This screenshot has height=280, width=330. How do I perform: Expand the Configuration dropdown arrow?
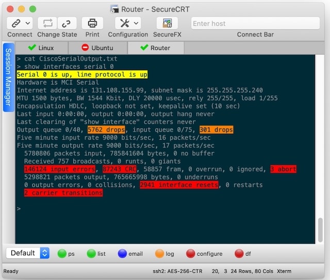[136, 23]
